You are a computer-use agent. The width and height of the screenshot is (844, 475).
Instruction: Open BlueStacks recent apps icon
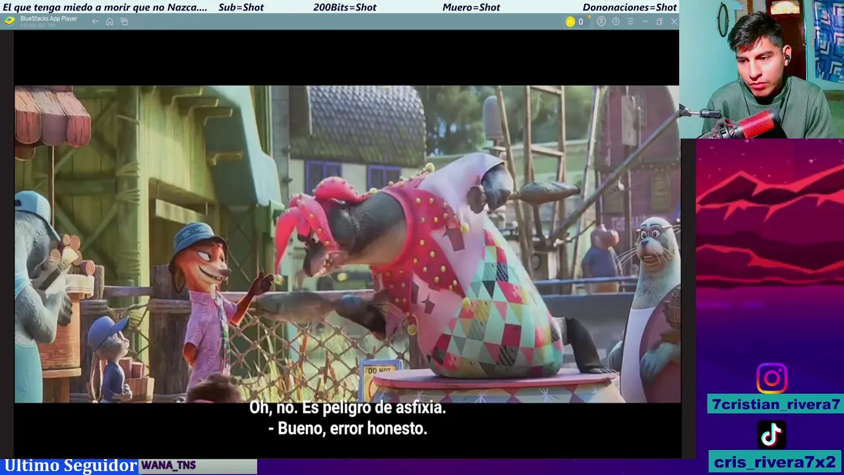coord(124,22)
